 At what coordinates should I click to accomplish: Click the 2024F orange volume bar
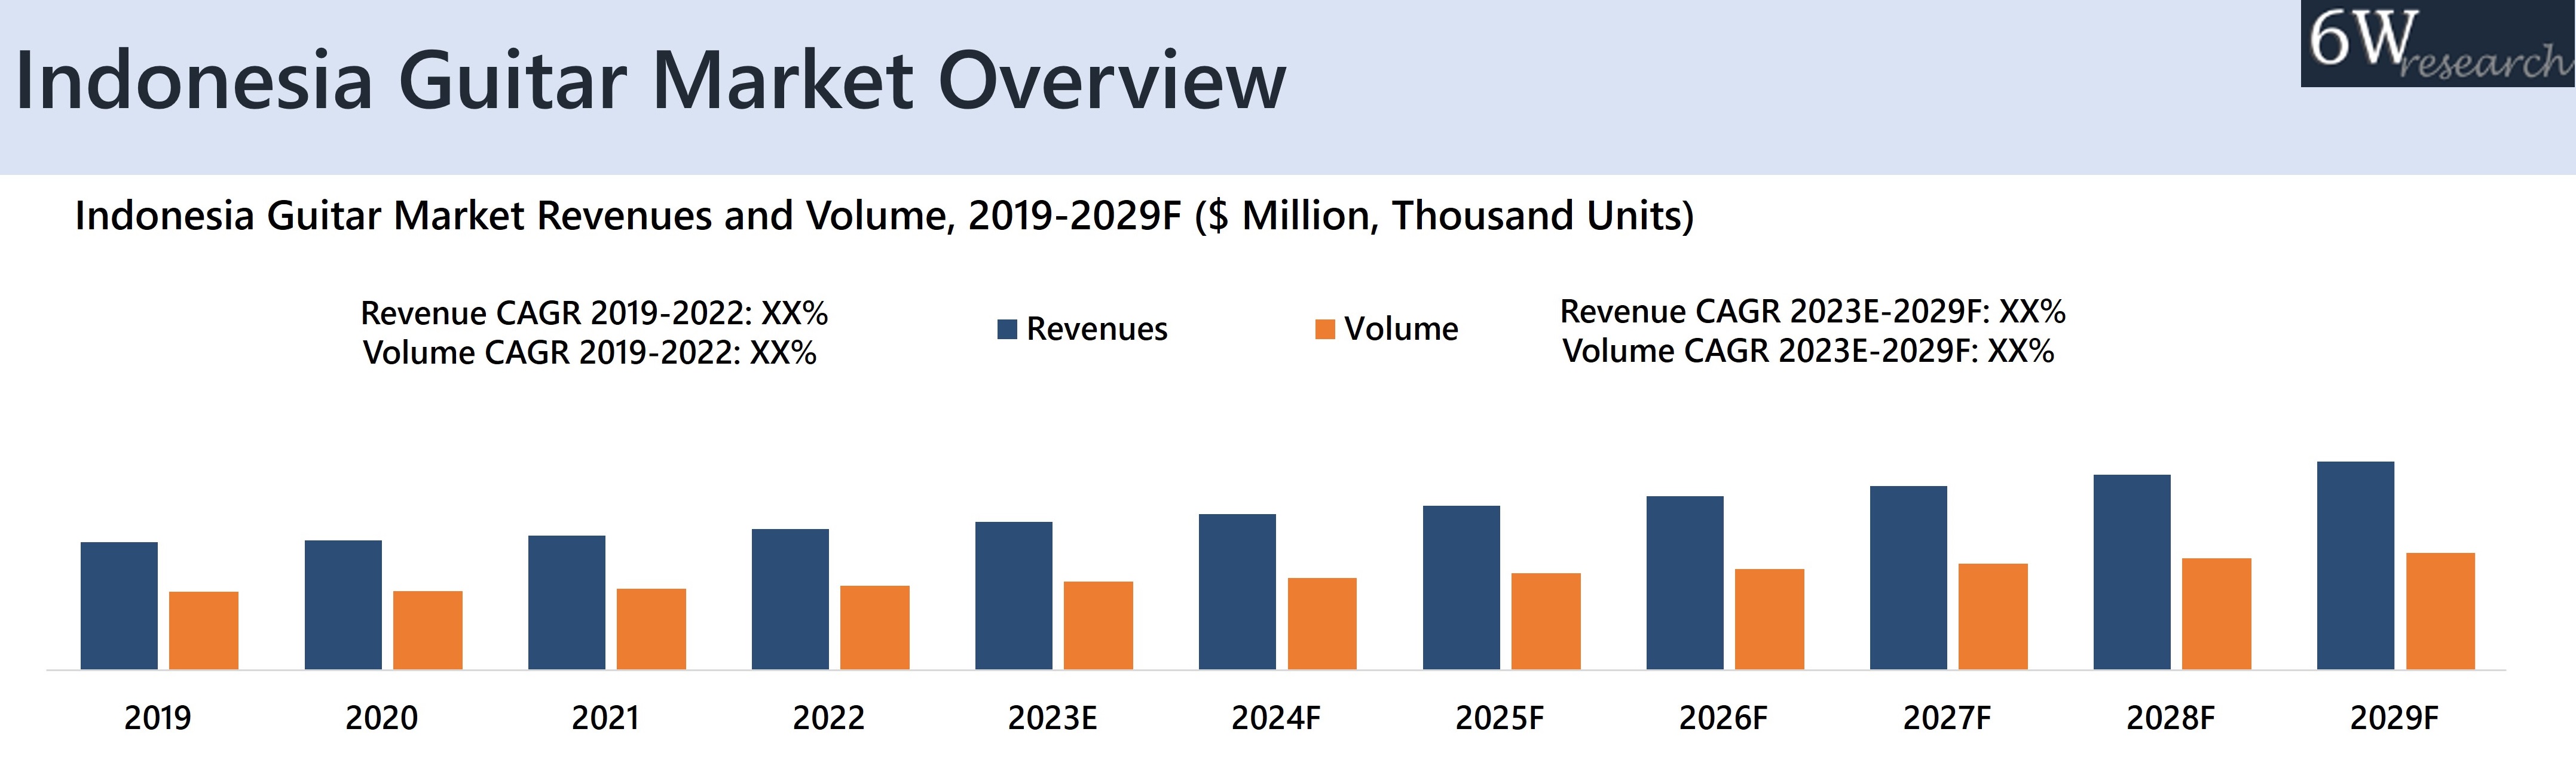pos(1322,623)
